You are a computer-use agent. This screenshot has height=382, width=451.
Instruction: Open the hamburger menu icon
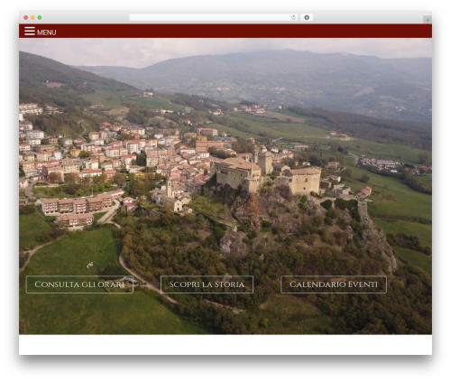pos(30,31)
